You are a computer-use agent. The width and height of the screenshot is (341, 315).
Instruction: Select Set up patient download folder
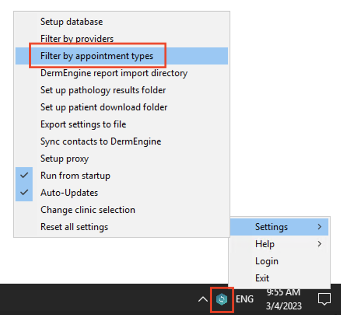pyautogui.click(x=104, y=107)
